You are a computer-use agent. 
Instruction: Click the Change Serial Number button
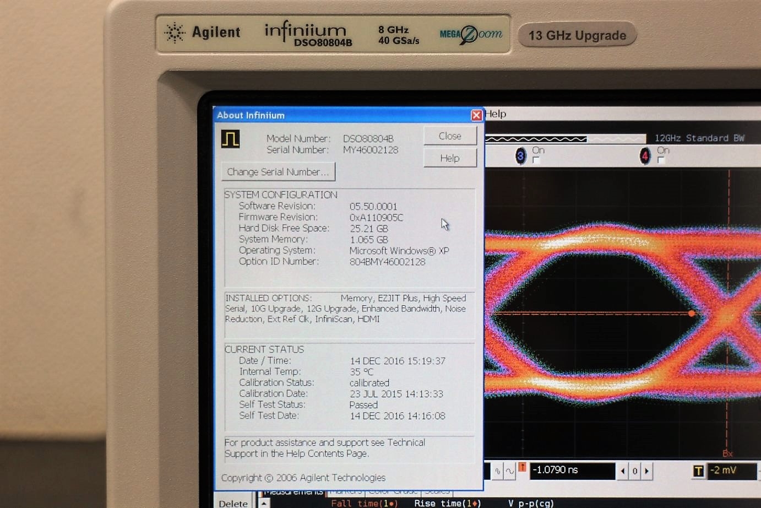[278, 172]
